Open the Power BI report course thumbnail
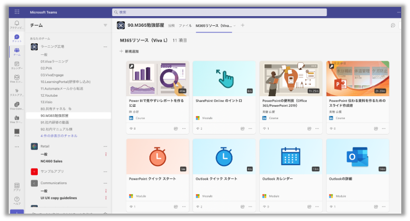The height and width of the screenshot is (221, 410). click(158, 79)
